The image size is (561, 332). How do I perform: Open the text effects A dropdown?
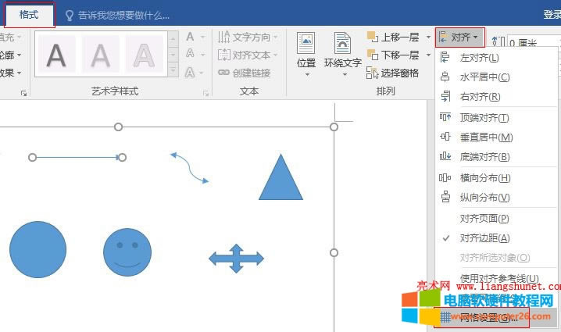[x=195, y=73]
